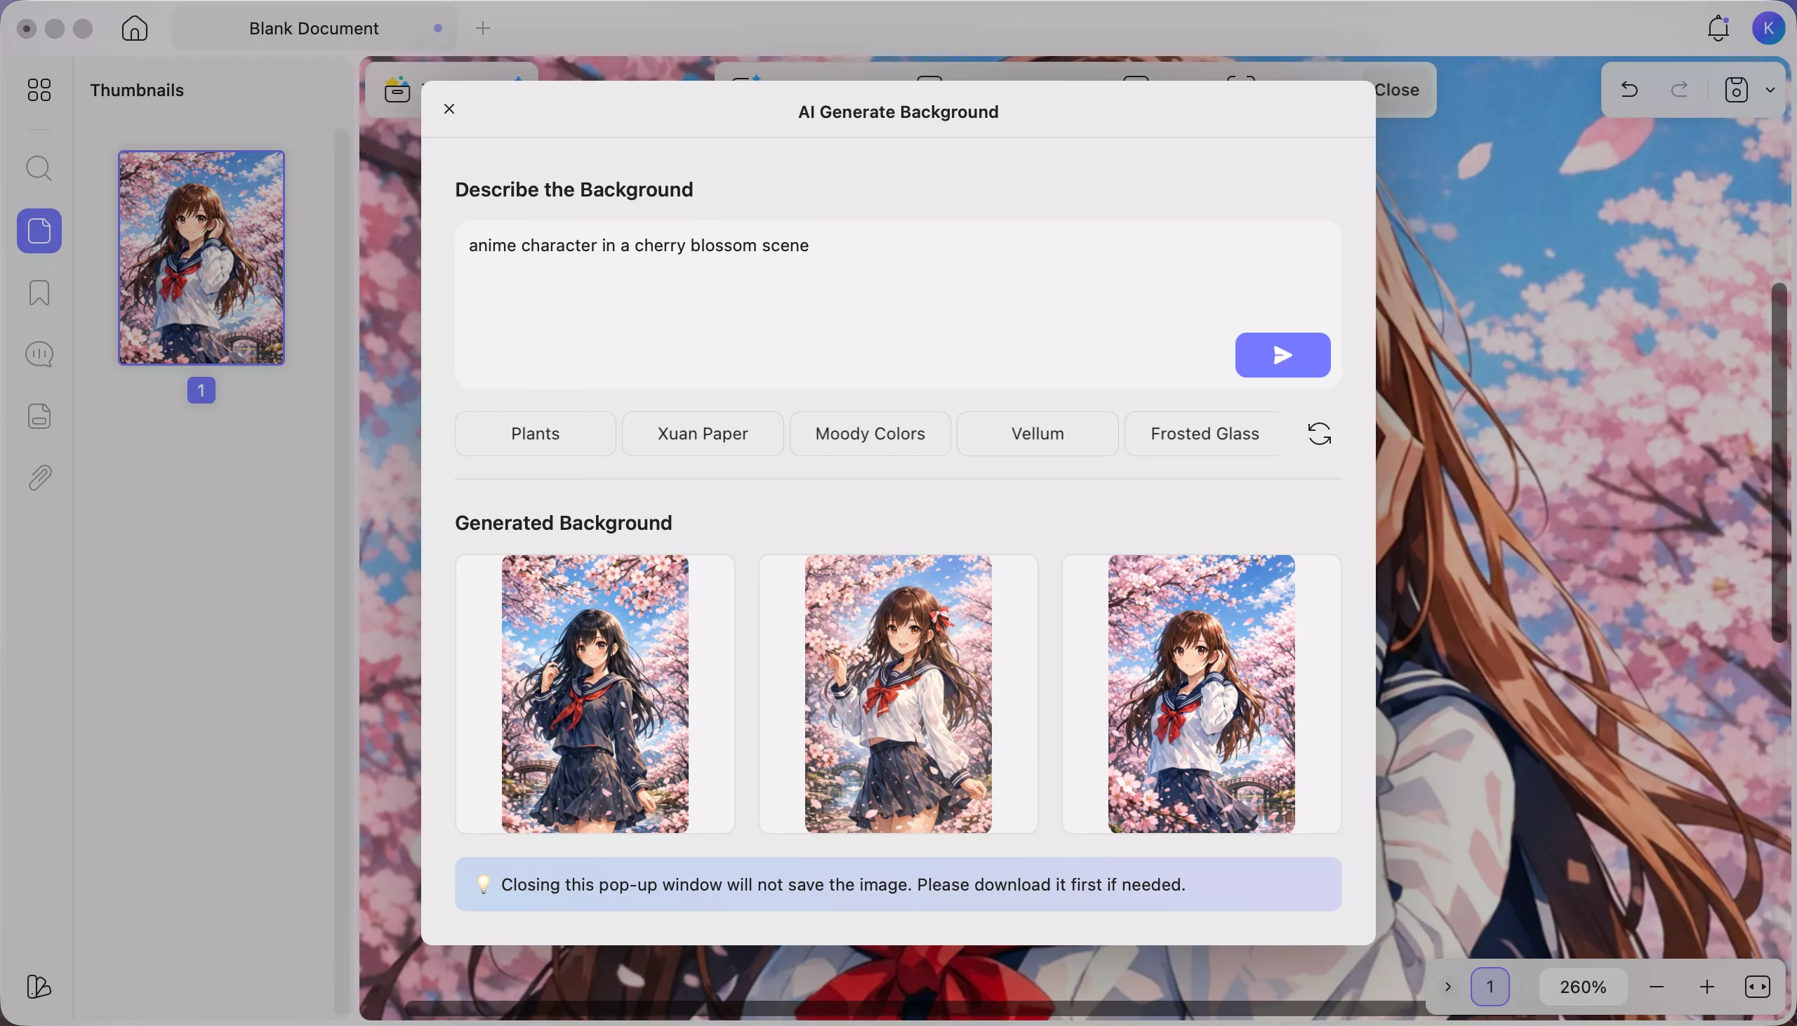This screenshot has height=1026, width=1797.
Task: Submit the background prompt with the send button
Action: coord(1282,354)
